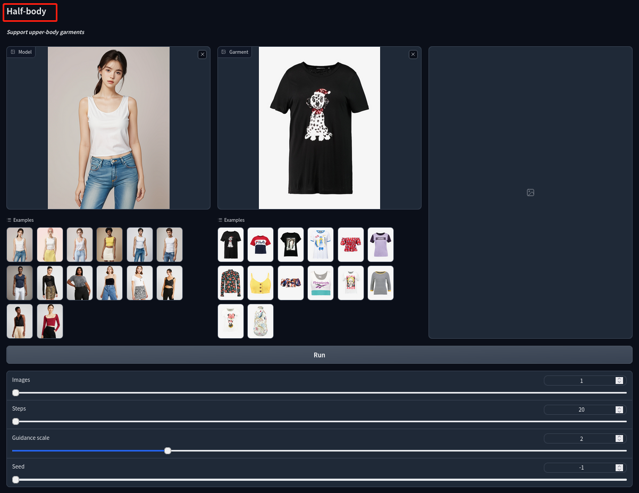The image size is (639, 493).
Task: Click the Guidance scale label
Action: [31, 438]
